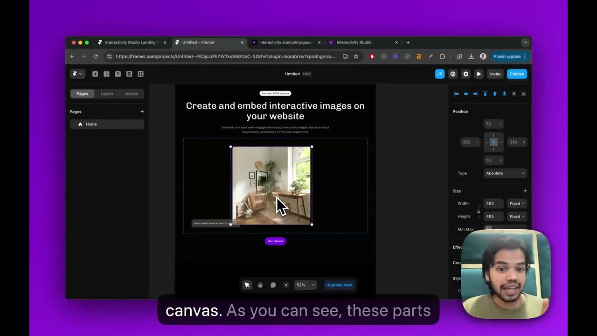This screenshot has width=597, height=336.
Task: Bookmark page with star icon
Action: (356, 56)
